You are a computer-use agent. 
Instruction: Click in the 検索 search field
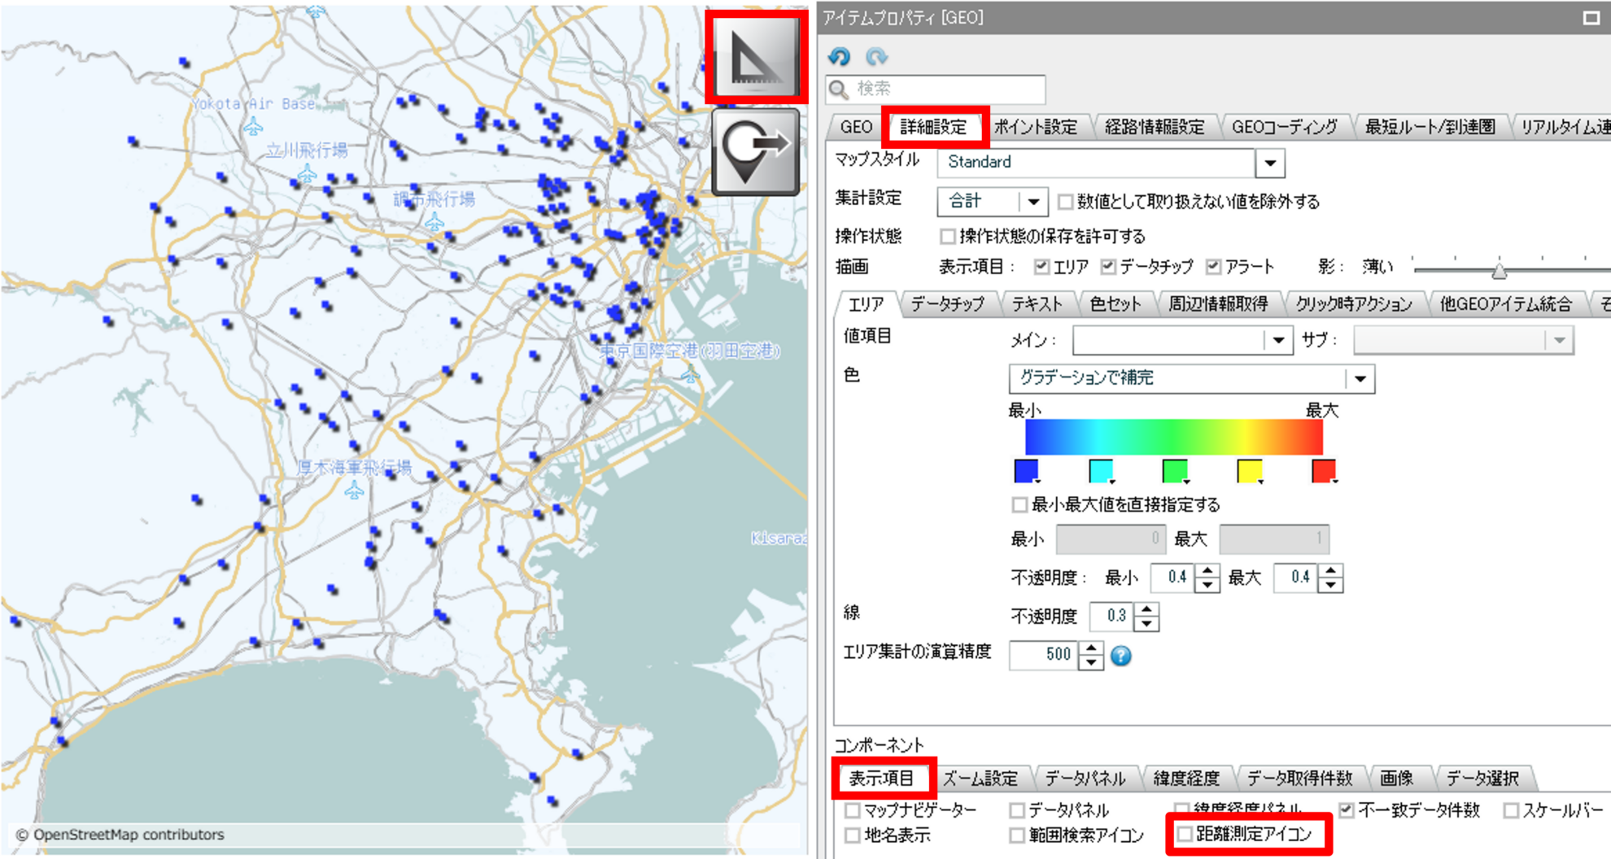[936, 89]
